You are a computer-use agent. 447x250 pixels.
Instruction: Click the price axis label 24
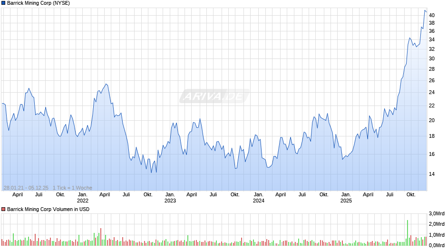(x=432, y=92)
